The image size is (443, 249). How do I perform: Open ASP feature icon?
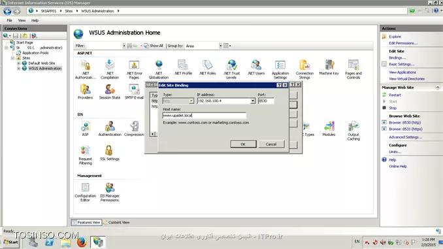pyautogui.click(x=86, y=129)
